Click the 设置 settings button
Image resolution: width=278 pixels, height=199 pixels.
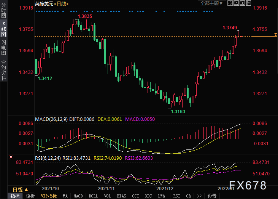(x=212, y=196)
